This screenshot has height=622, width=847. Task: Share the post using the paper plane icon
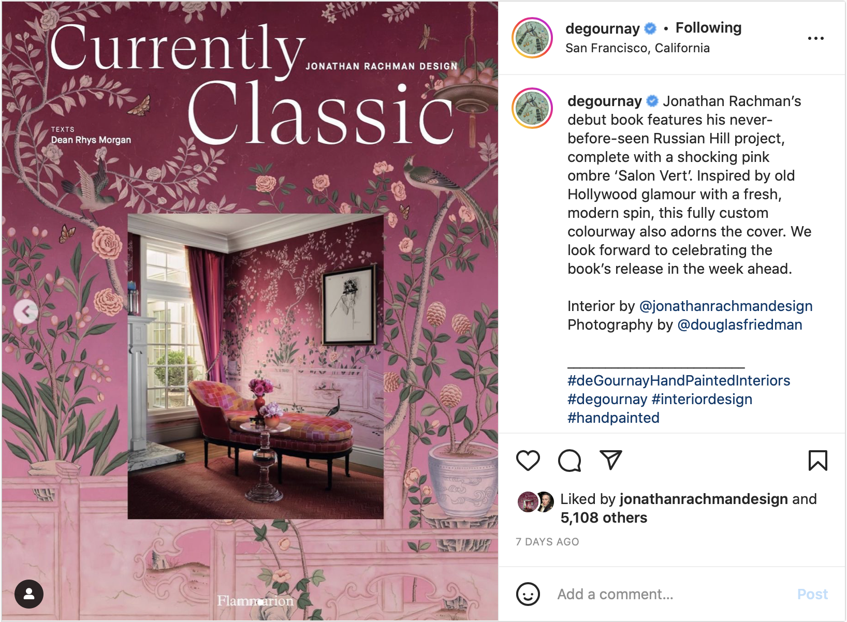(610, 460)
